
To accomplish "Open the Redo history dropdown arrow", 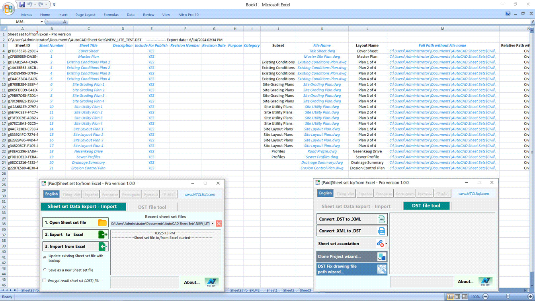I will (46, 5).
